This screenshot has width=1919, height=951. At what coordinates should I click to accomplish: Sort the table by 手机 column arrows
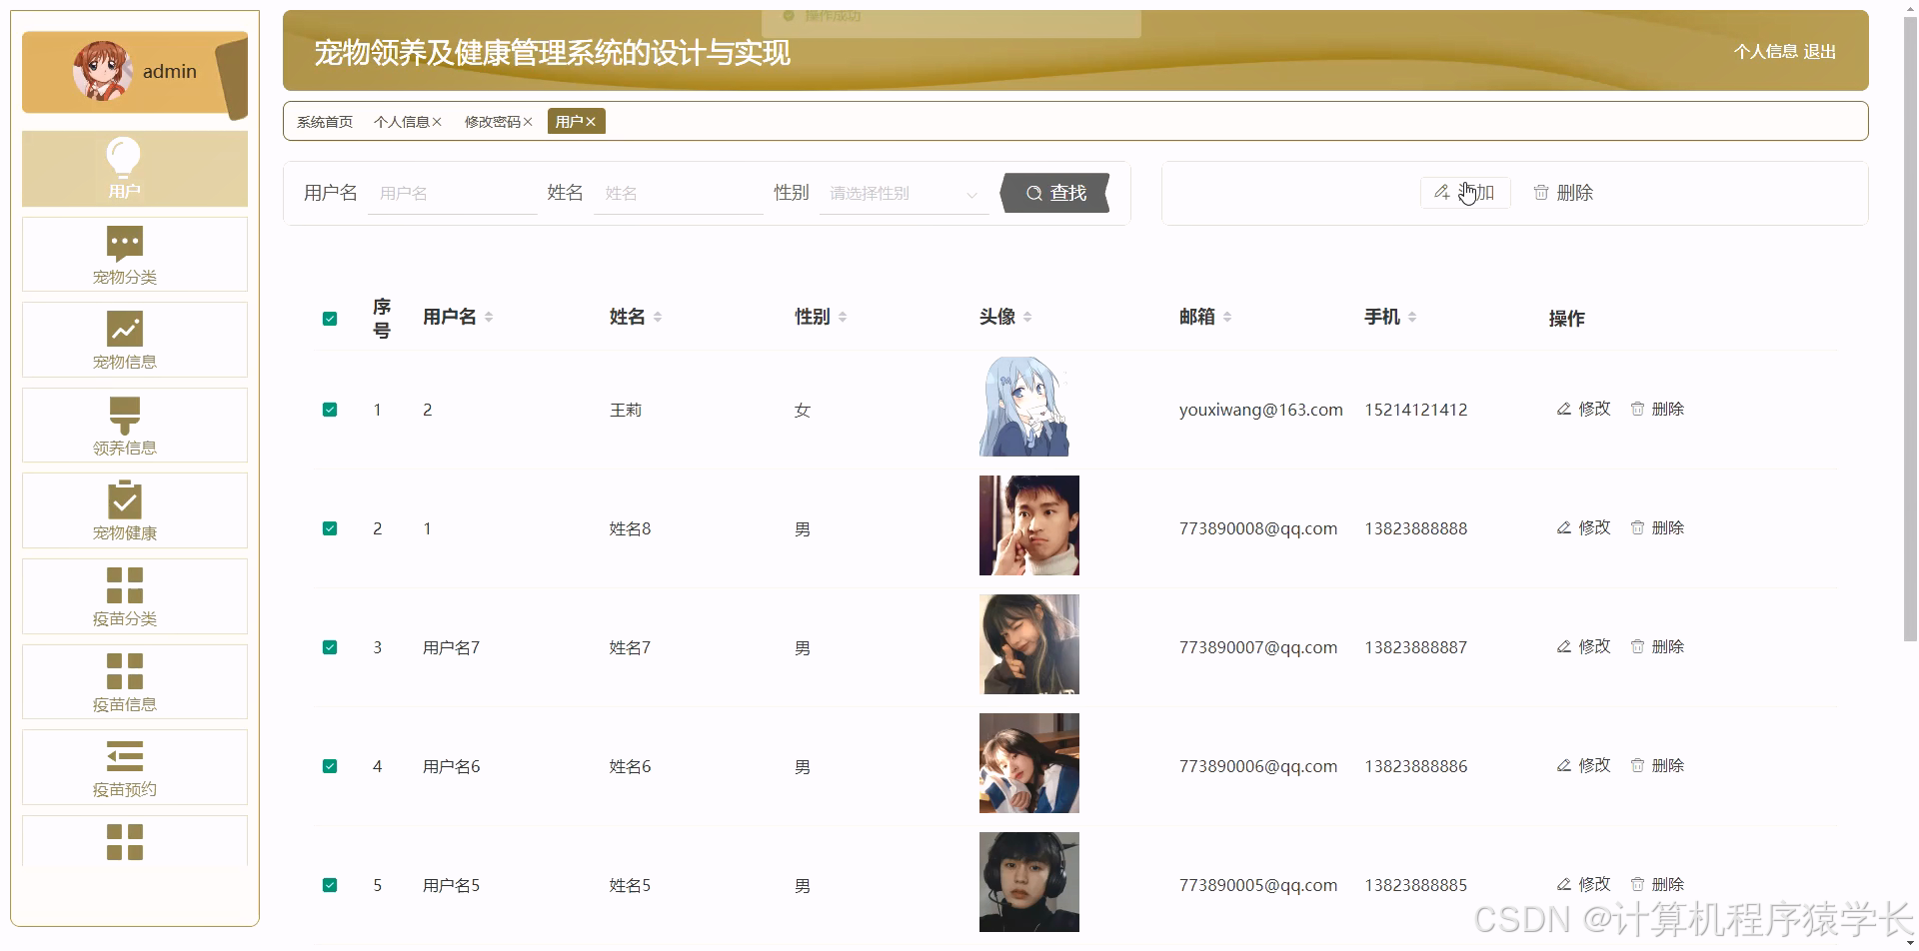(1412, 317)
